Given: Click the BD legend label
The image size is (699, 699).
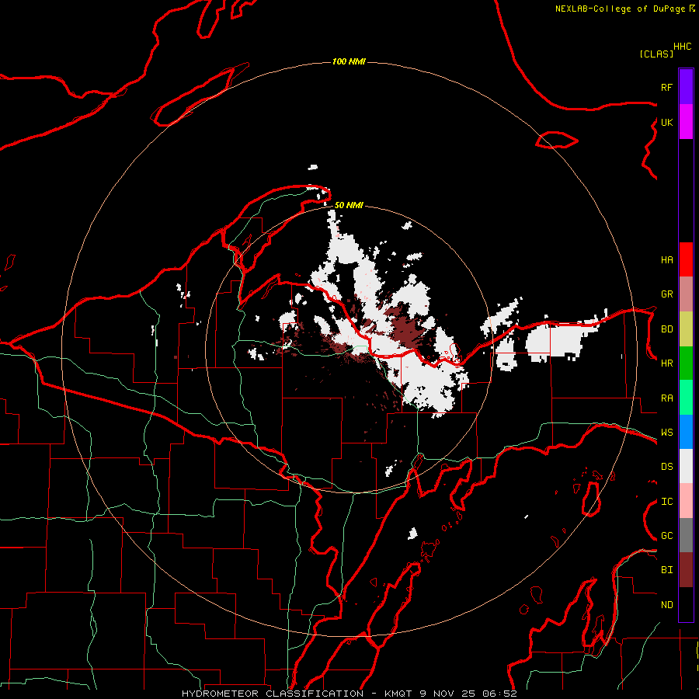Looking at the screenshot, I should [x=666, y=329].
